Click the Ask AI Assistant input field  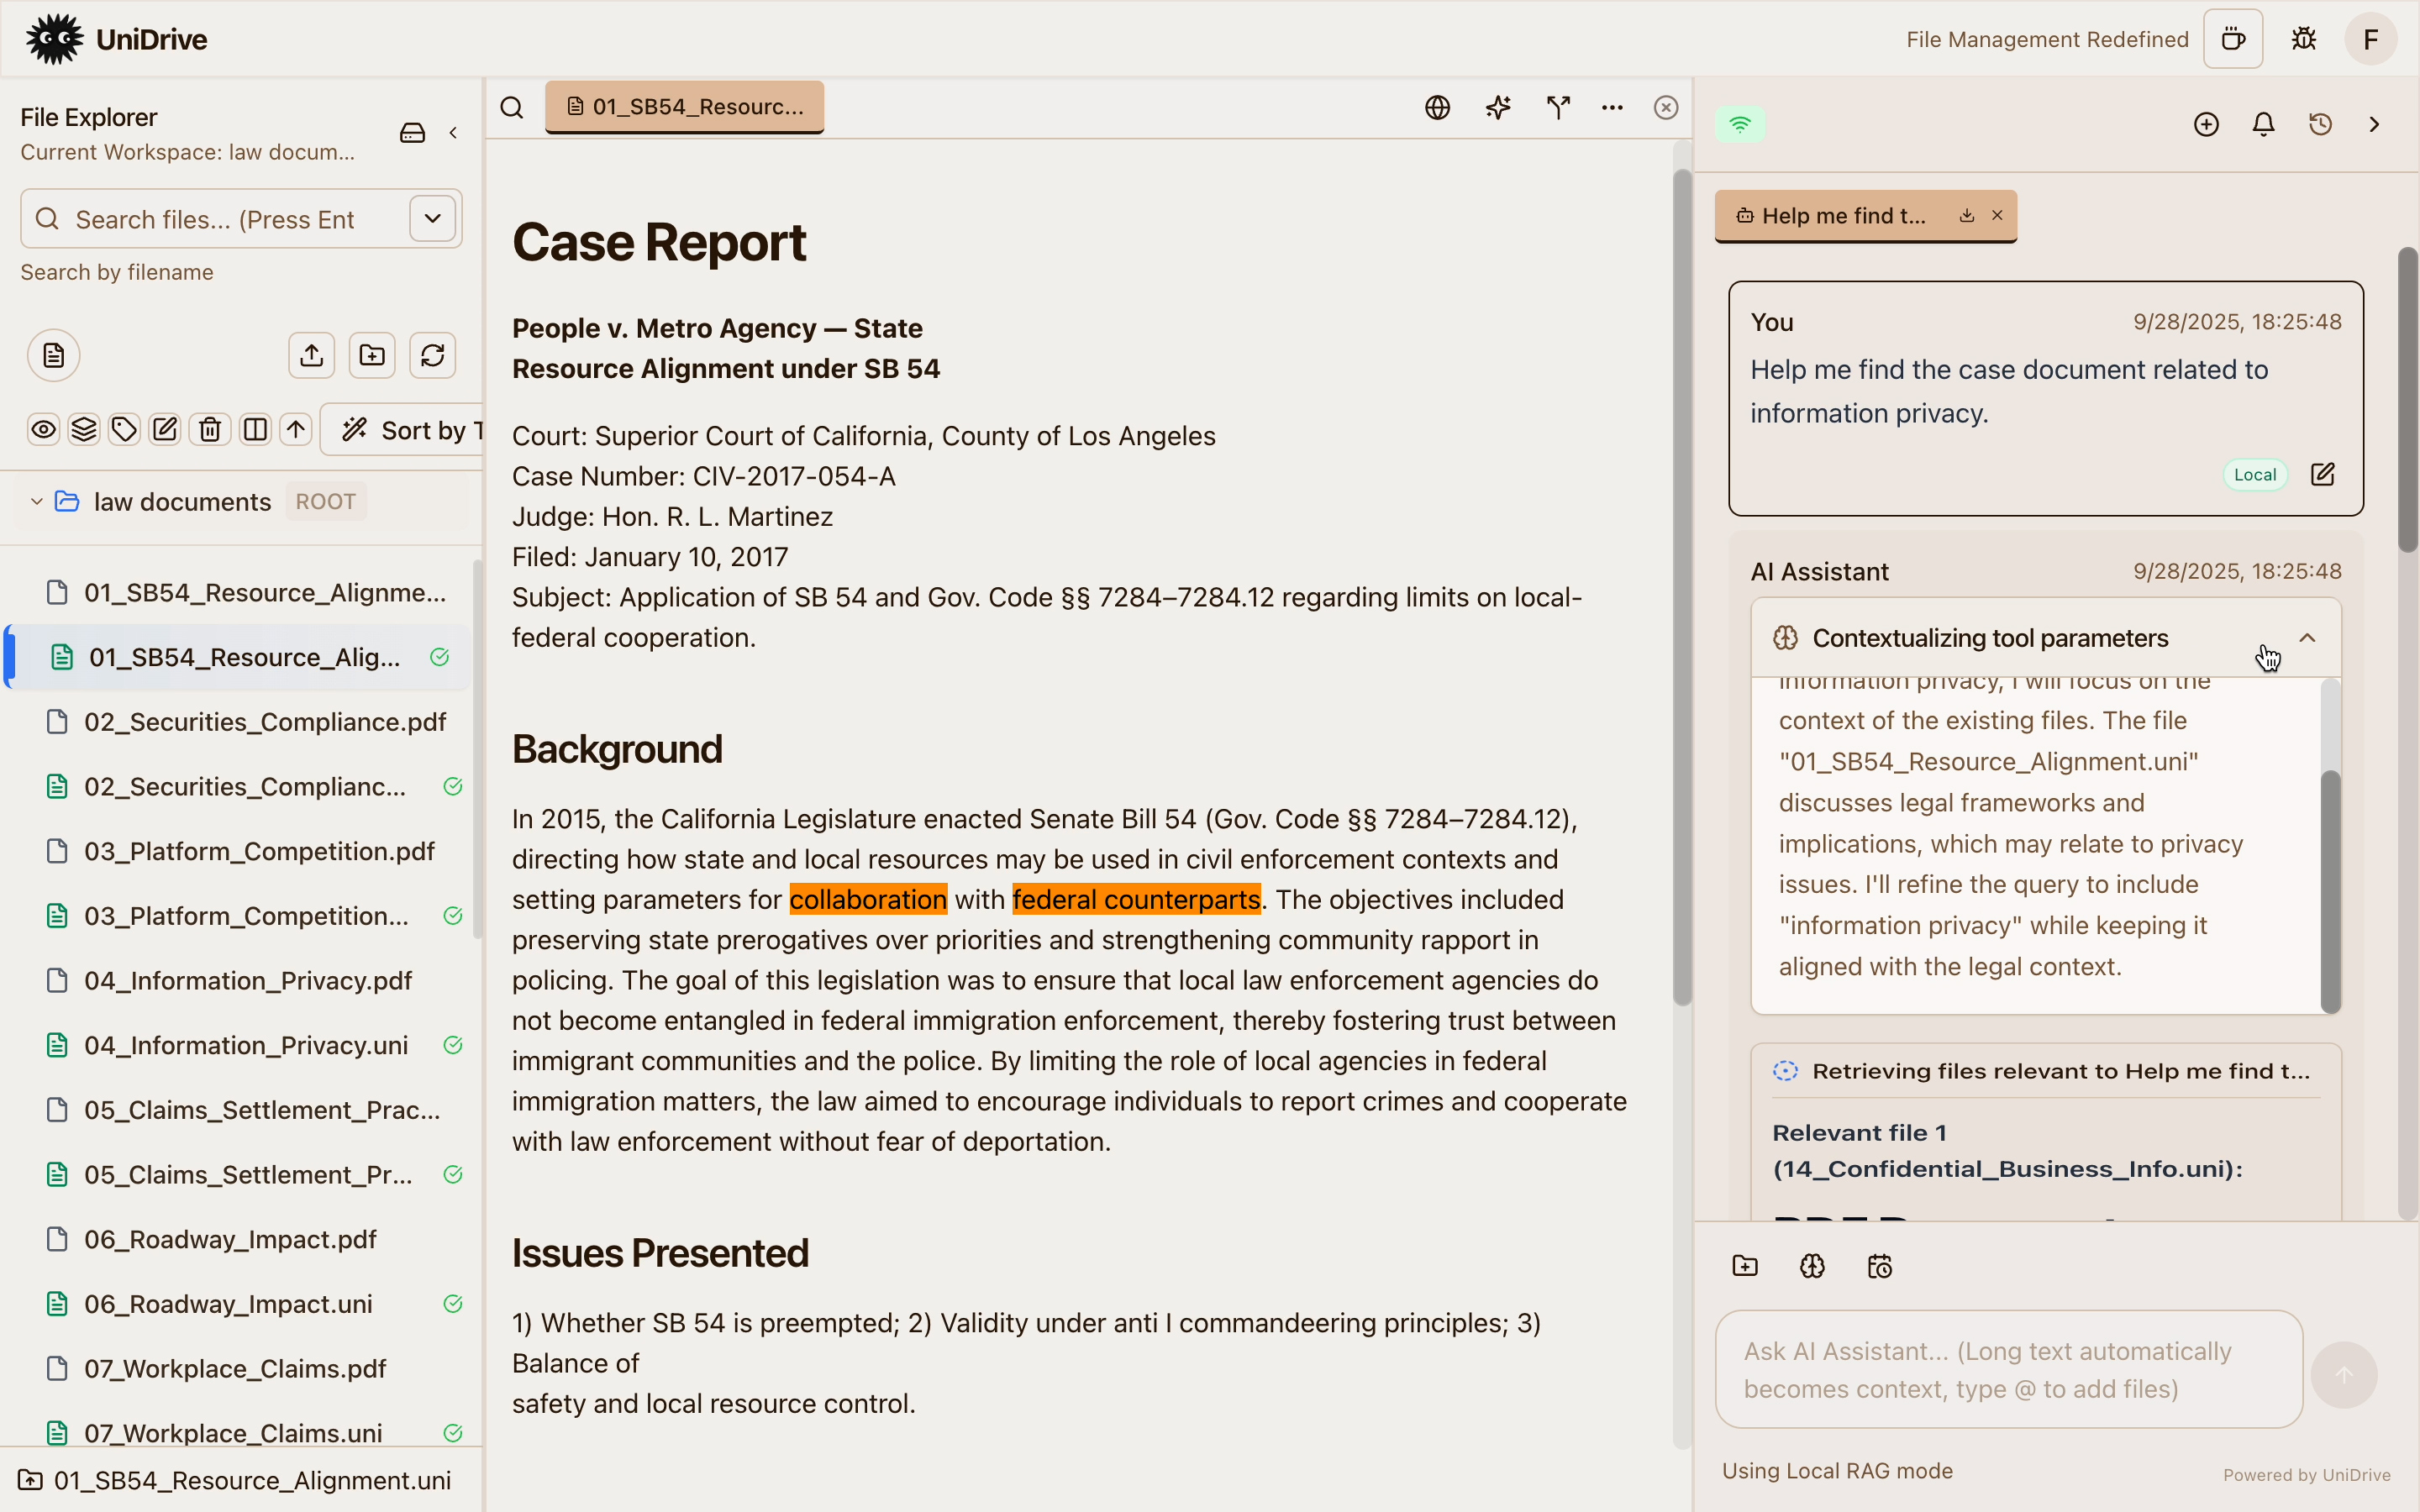pyautogui.click(x=2008, y=1369)
